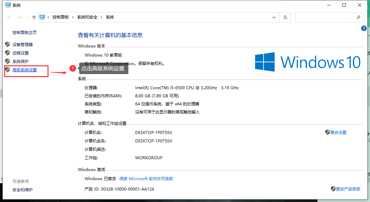Open 远程设置 link
This screenshot has width=370, height=202.
click(x=21, y=53)
